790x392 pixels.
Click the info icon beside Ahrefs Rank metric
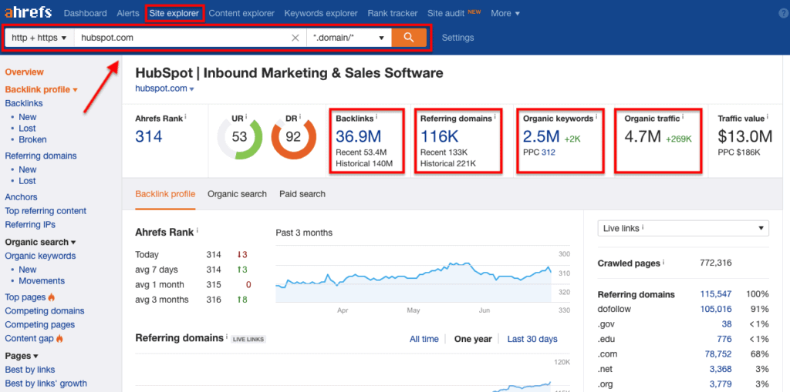click(185, 117)
